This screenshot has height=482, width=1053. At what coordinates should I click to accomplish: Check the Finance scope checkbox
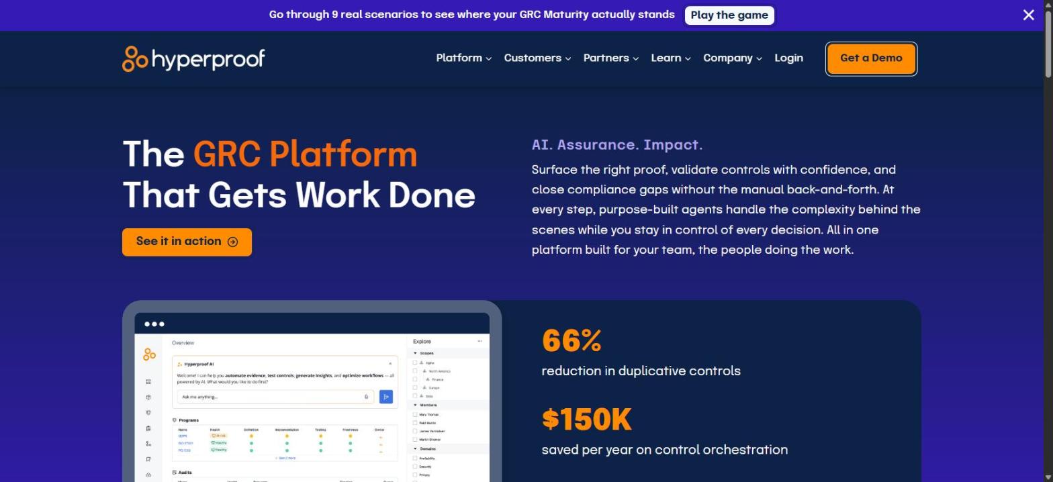click(x=415, y=379)
